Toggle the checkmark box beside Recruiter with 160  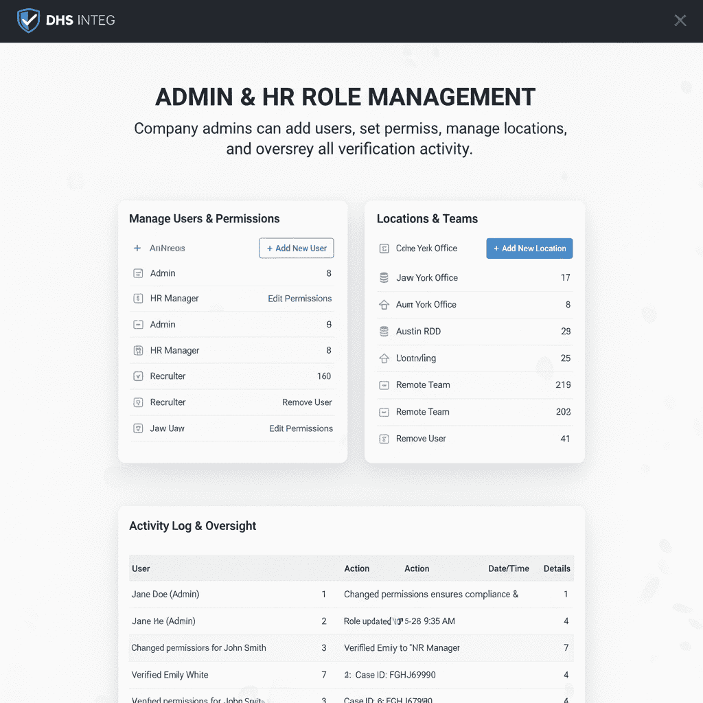pyautogui.click(x=137, y=376)
